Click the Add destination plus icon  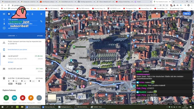4,28
